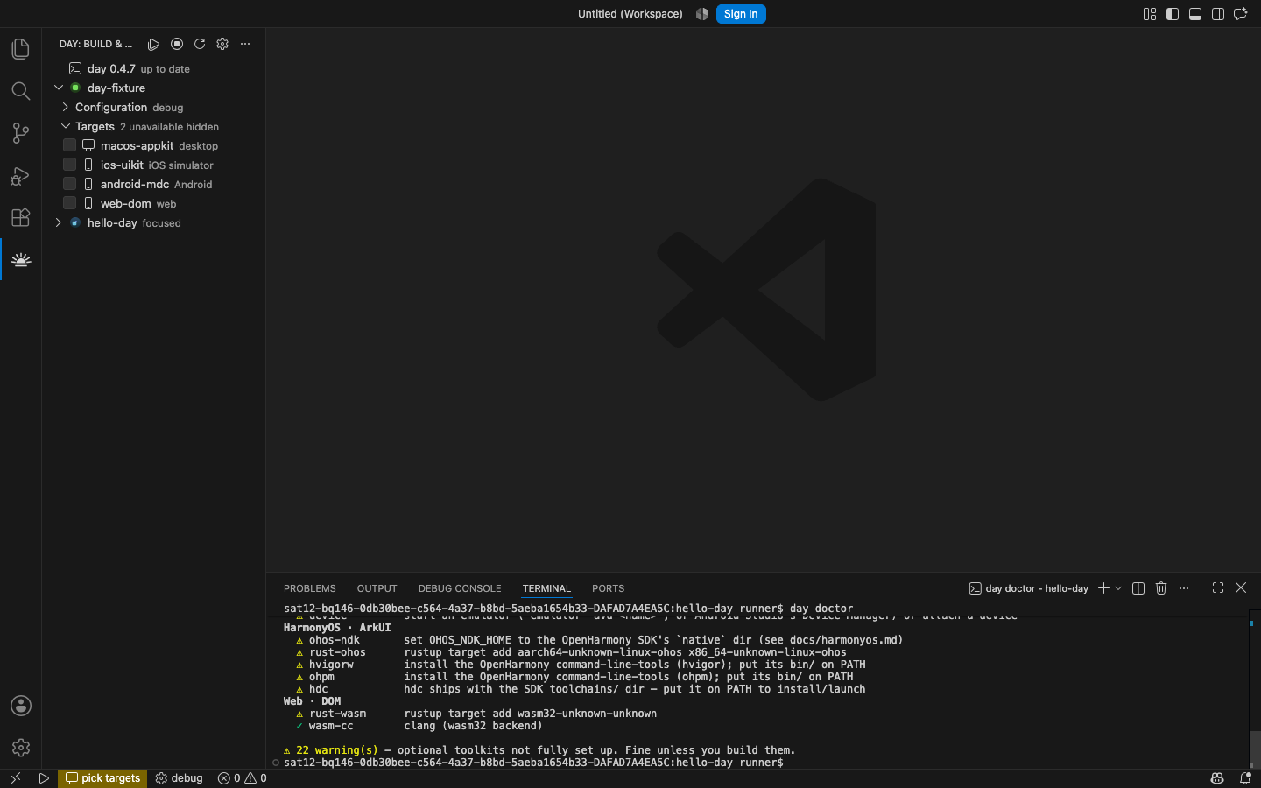The width and height of the screenshot is (1261, 788).
Task: Switch to the Output tab
Action: [x=377, y=588]
